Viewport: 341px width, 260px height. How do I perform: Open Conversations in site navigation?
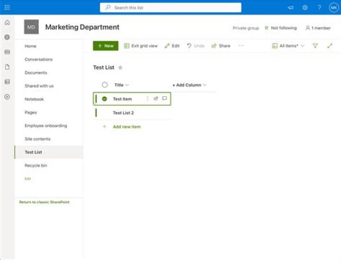pyautogui.click(x=38, y=60)
